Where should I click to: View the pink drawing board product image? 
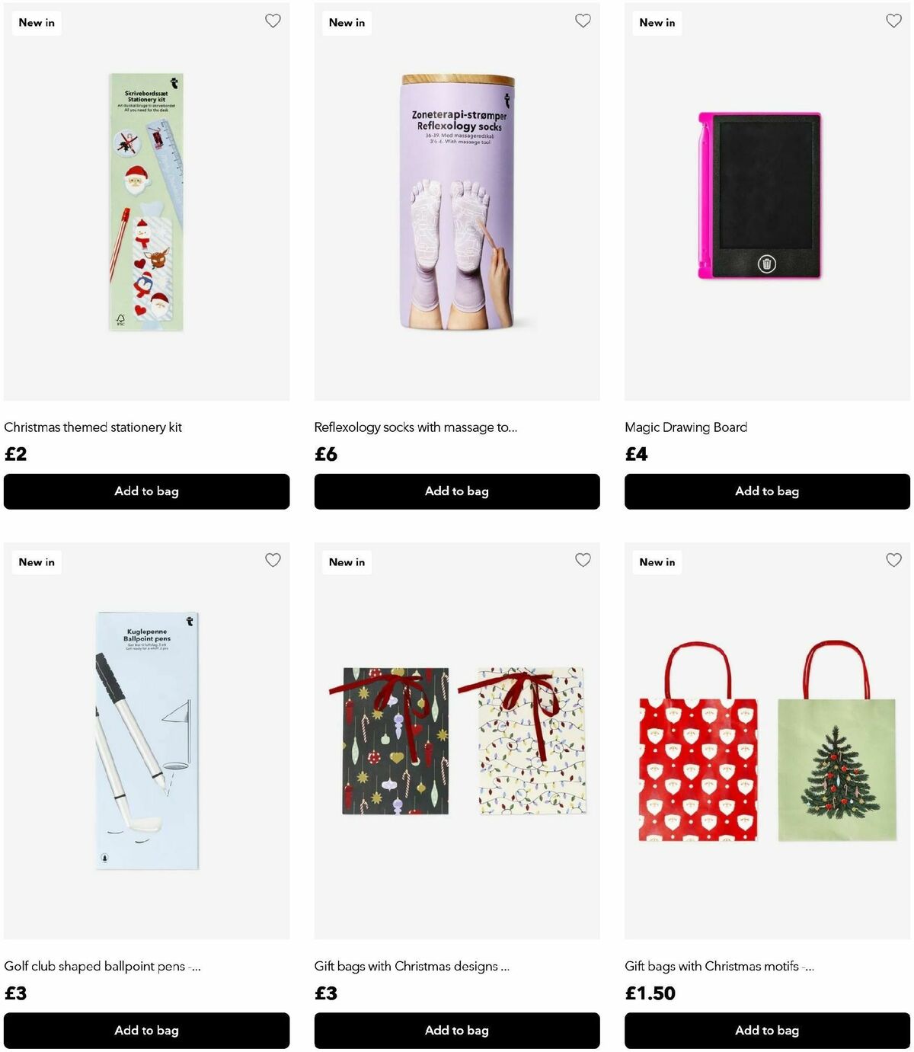coord(760,196)
